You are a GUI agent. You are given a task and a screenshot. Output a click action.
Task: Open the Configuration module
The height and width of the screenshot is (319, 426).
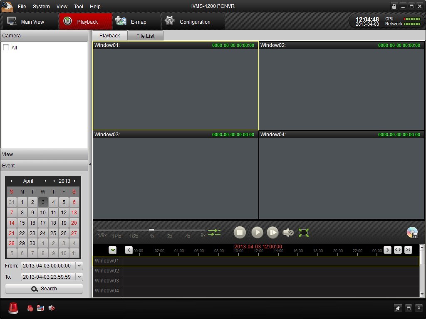click(188, 22)
